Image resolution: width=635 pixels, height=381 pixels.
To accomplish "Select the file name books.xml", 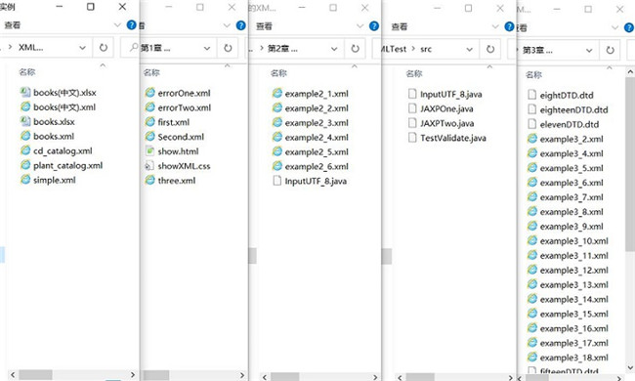I will coord(54,136).
